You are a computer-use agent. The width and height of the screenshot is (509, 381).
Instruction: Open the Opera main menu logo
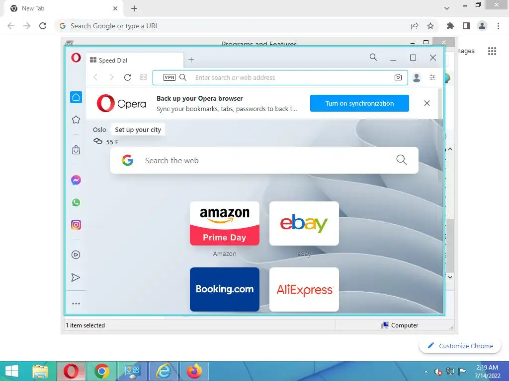[x=76, y=58]
